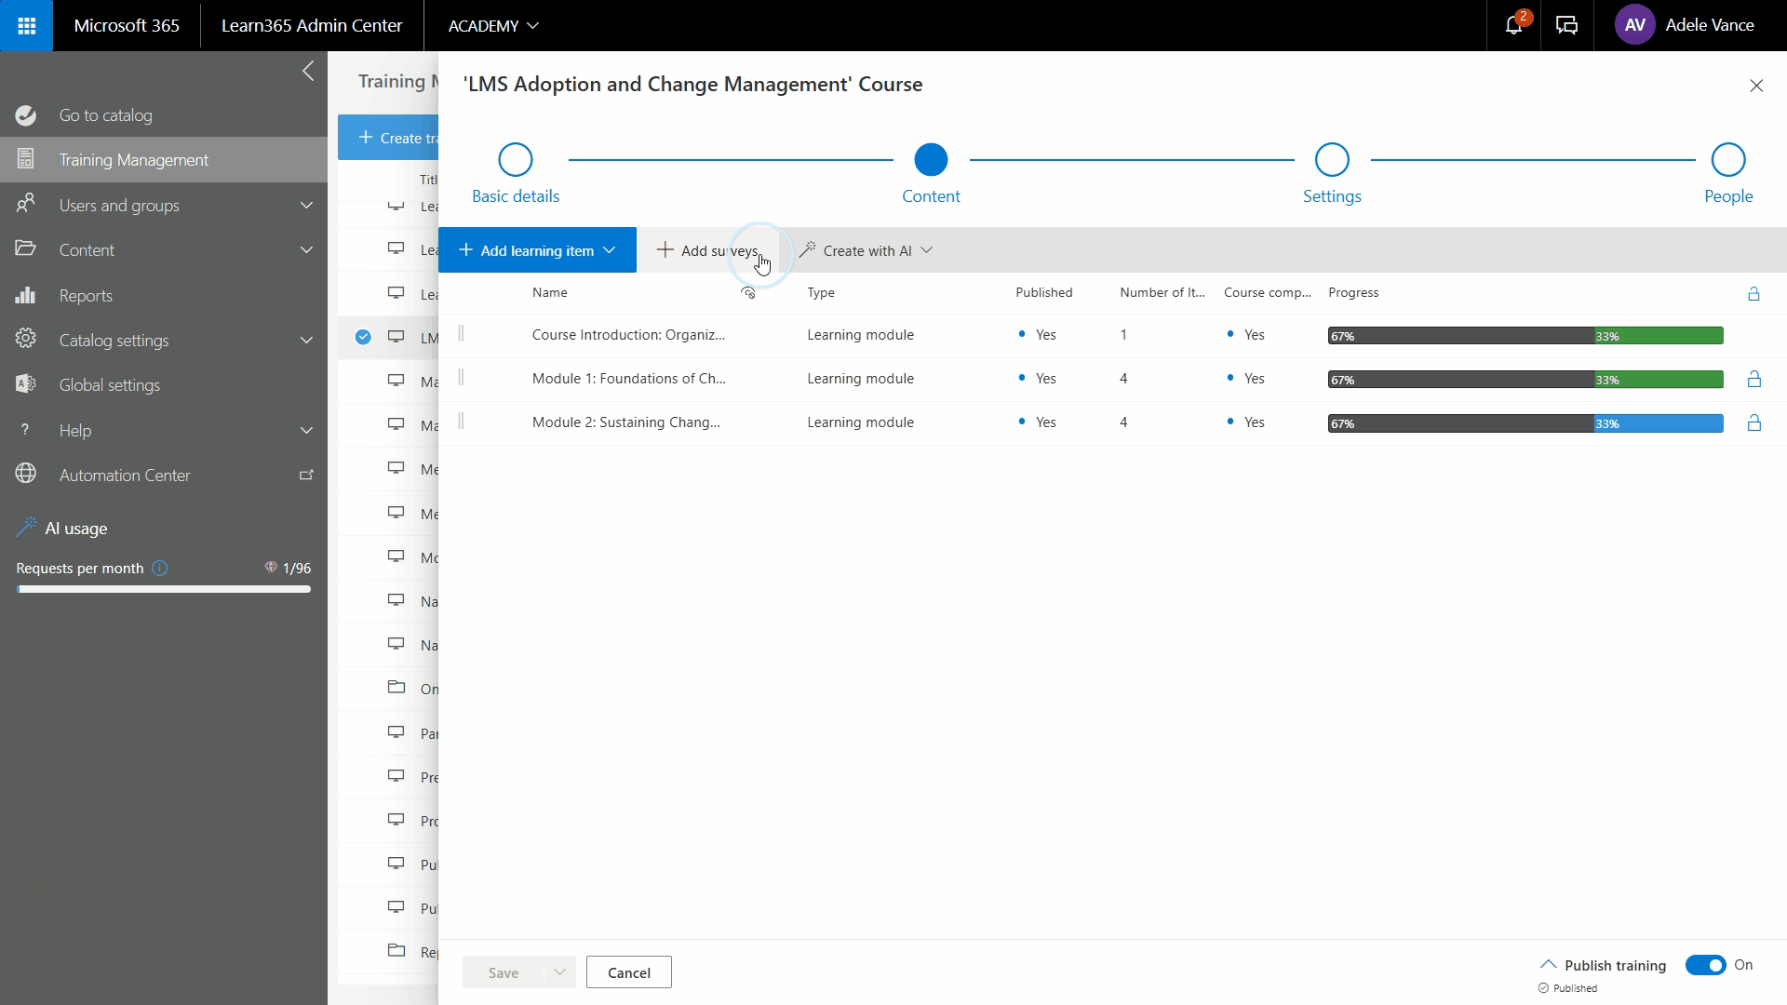Open the Create with AI dropdown
The image size is (1787, 1005).
[x=866, y=250]
